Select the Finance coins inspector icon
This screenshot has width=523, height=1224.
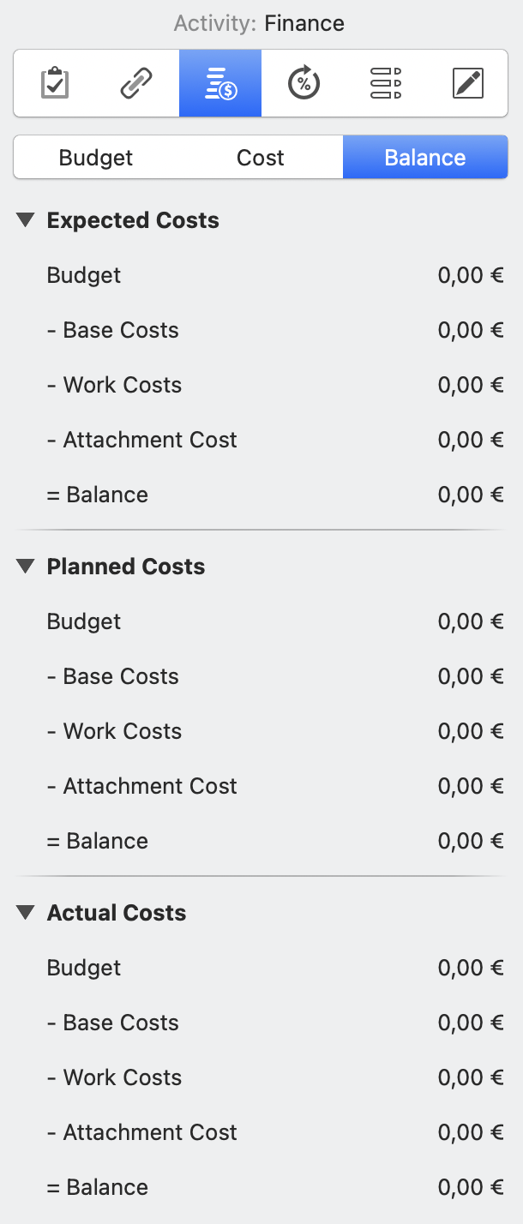pyautogui.click(x=219, y=83)
